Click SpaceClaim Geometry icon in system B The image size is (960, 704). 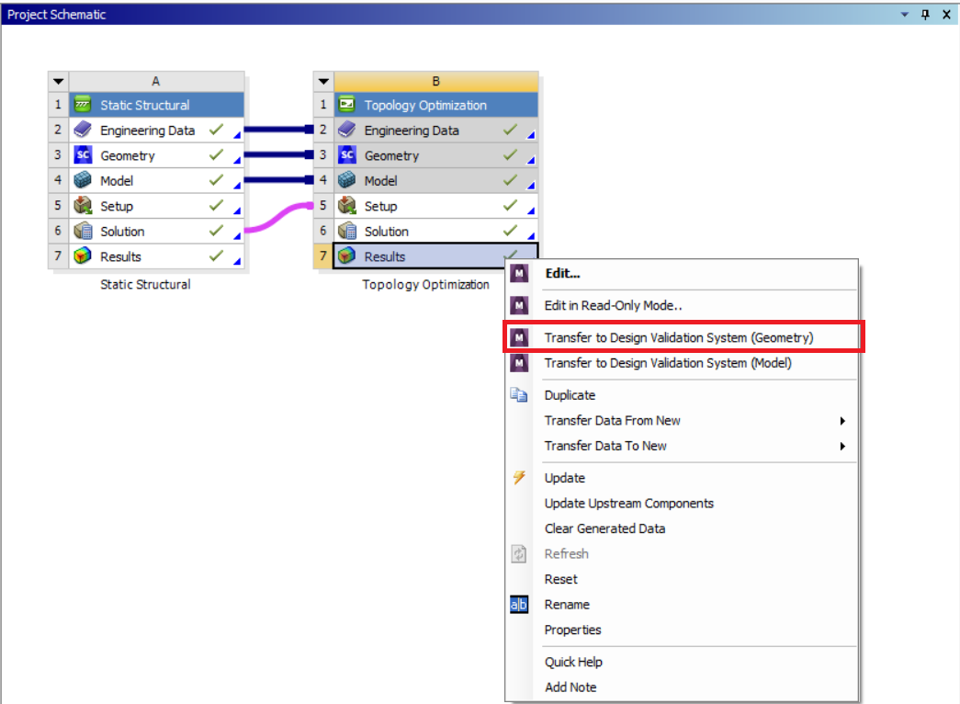click(x=346, y=155)
